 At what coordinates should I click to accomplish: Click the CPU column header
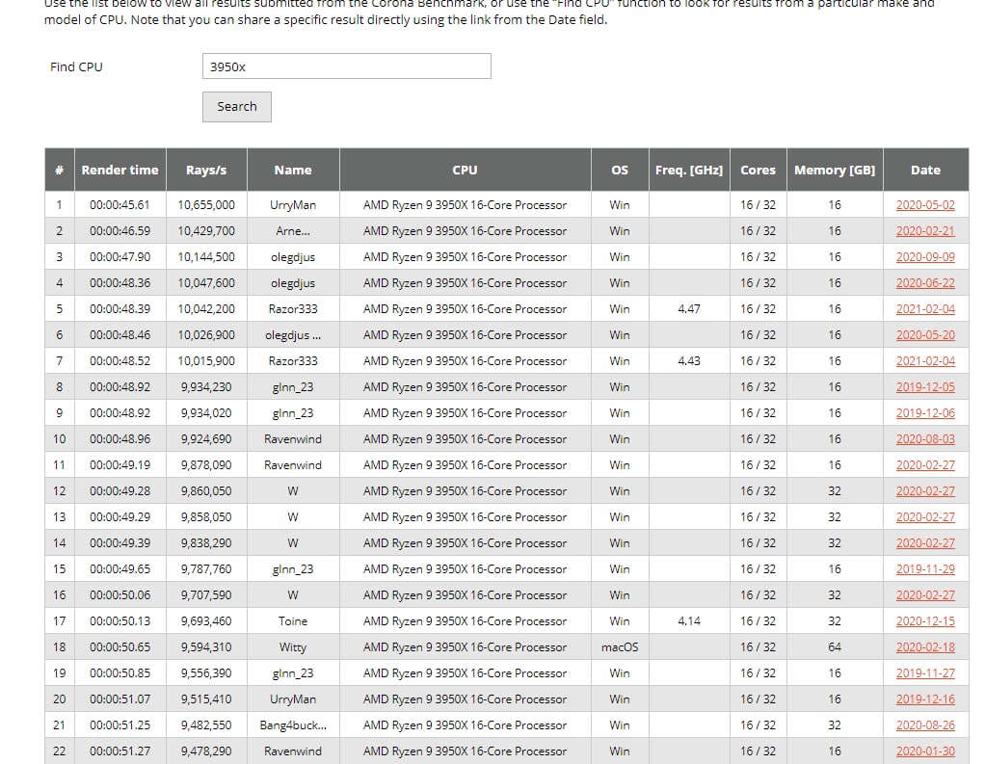click(x=465, y=171)
